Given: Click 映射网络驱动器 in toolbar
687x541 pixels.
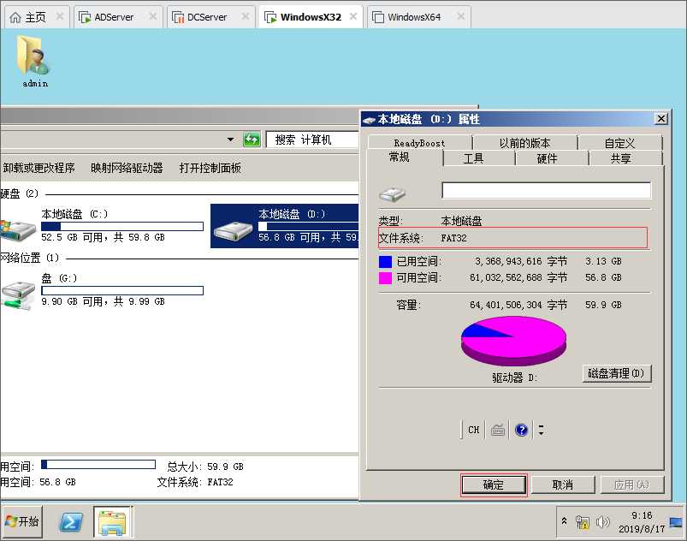Looking at the screenshot, I should pyautogui.click(x=127, y=168).
